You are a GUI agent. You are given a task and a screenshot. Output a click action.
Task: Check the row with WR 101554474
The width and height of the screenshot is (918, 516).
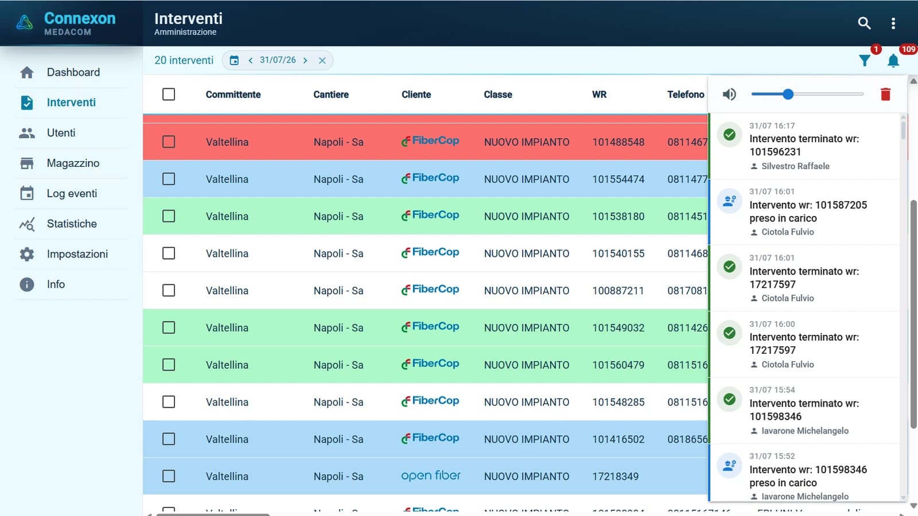(169, 179)
